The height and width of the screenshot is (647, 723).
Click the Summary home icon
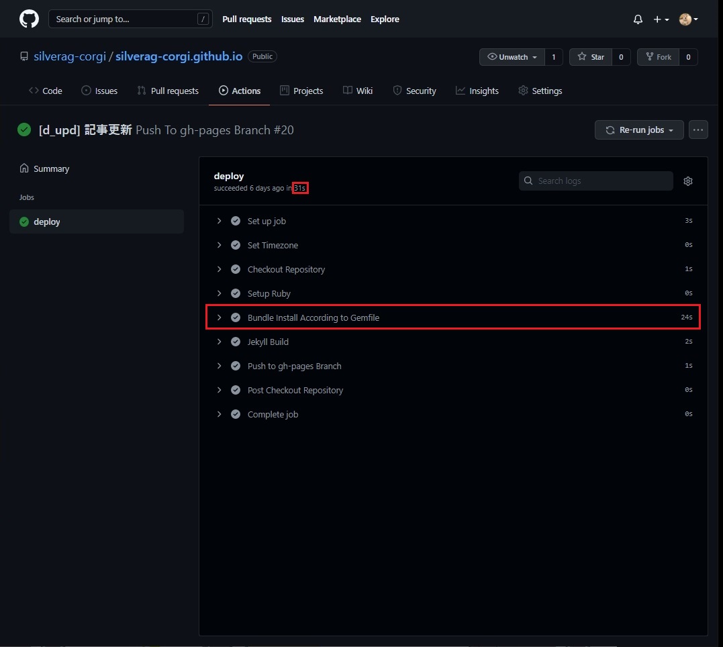[x=24, y=168]
